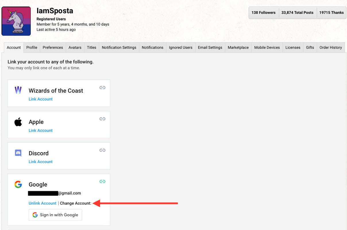Click the Wizards of the Coast heading
Image resolution: width=347 pixels, height=230 pixels.
click(56, 91)
